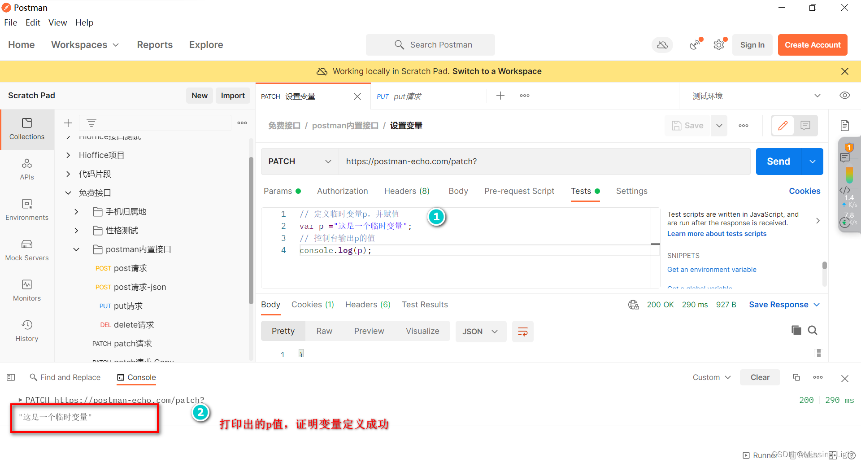Toggle response text wrapping icon
This screenshot has width=861, height=463.
[x=522, y=332]
